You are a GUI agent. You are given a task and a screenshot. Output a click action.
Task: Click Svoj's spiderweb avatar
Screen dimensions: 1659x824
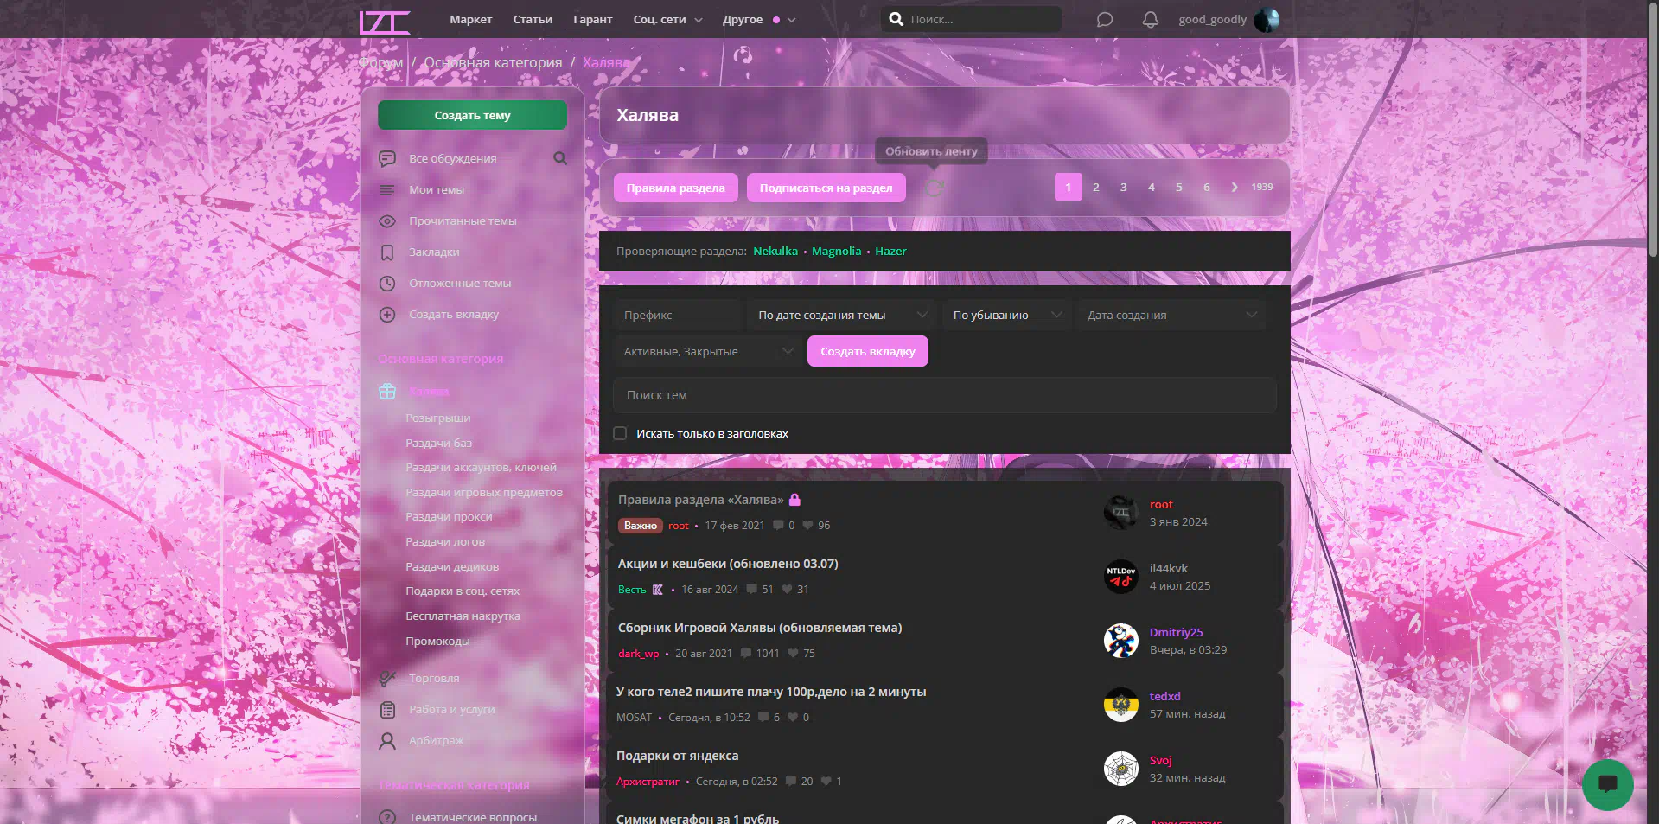1121,769
